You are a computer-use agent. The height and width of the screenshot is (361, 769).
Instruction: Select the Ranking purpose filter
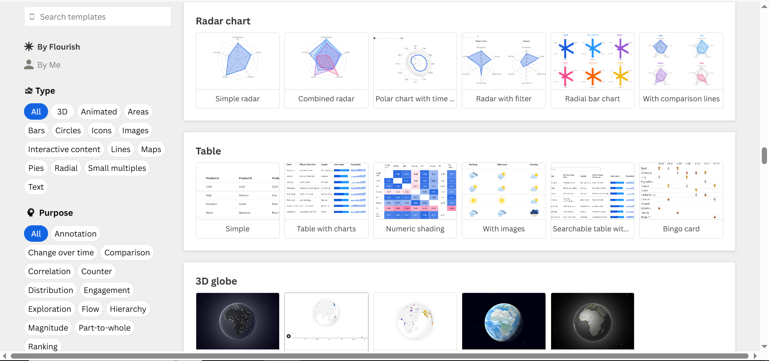point(43,346)
